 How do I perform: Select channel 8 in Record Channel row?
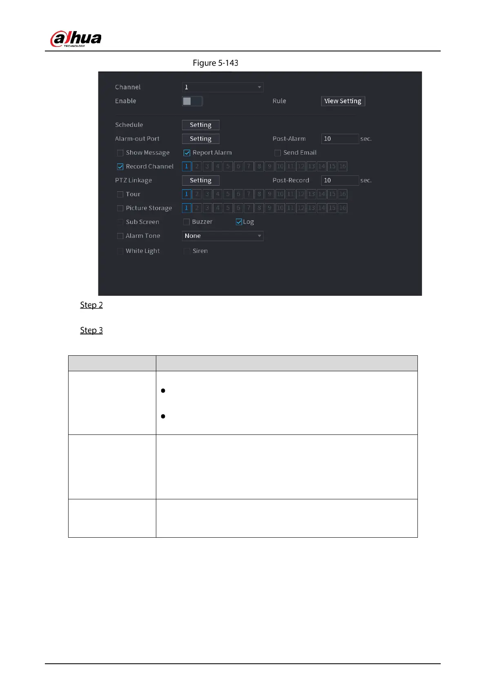[x=259, y=166]
